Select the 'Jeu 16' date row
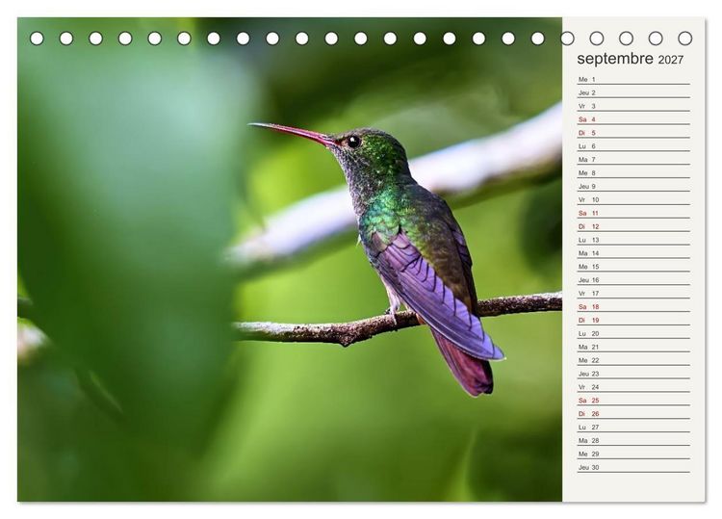This screenshot has width=722, height=519. tap(633, 280)
